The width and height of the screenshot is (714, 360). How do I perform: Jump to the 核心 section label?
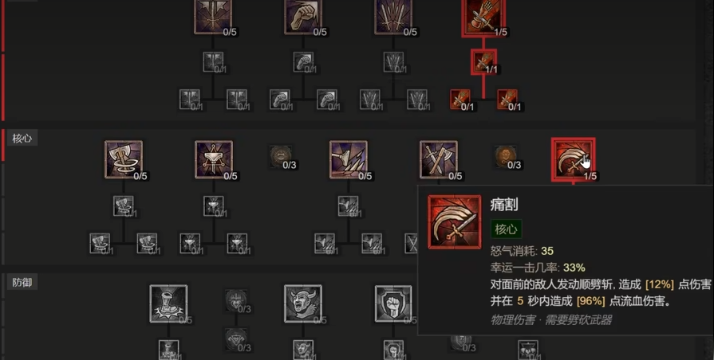point(22,138)
